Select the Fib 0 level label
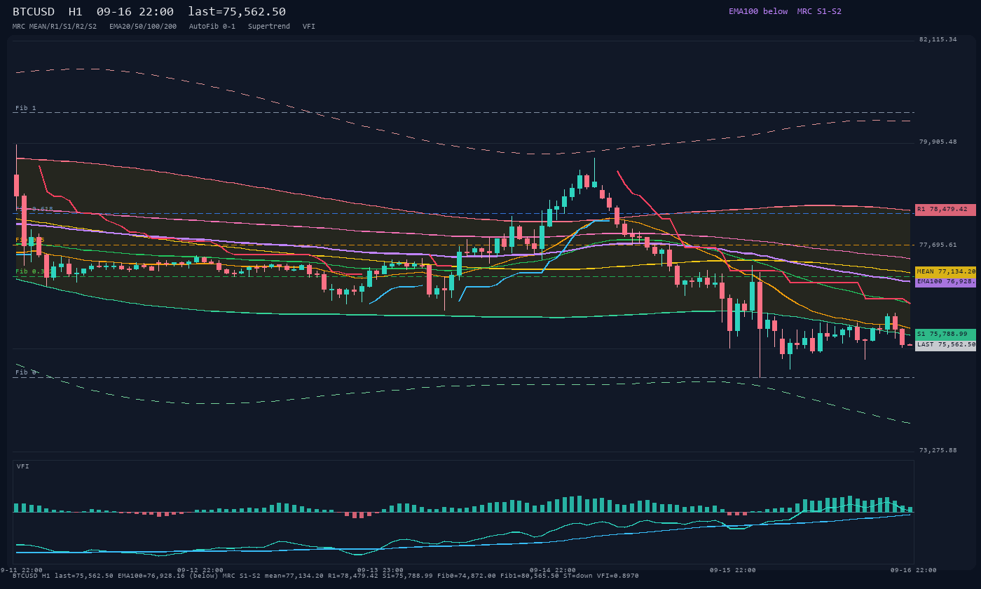981x589 pixels. [26, 372]
